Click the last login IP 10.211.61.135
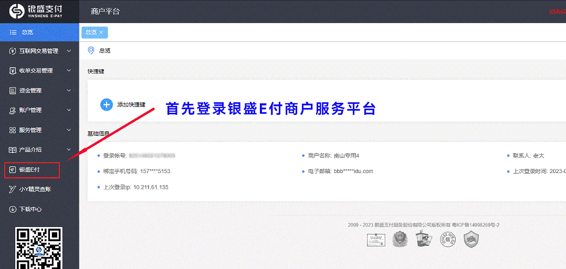This screenshot has width=566, height=269. pos(151,187)
